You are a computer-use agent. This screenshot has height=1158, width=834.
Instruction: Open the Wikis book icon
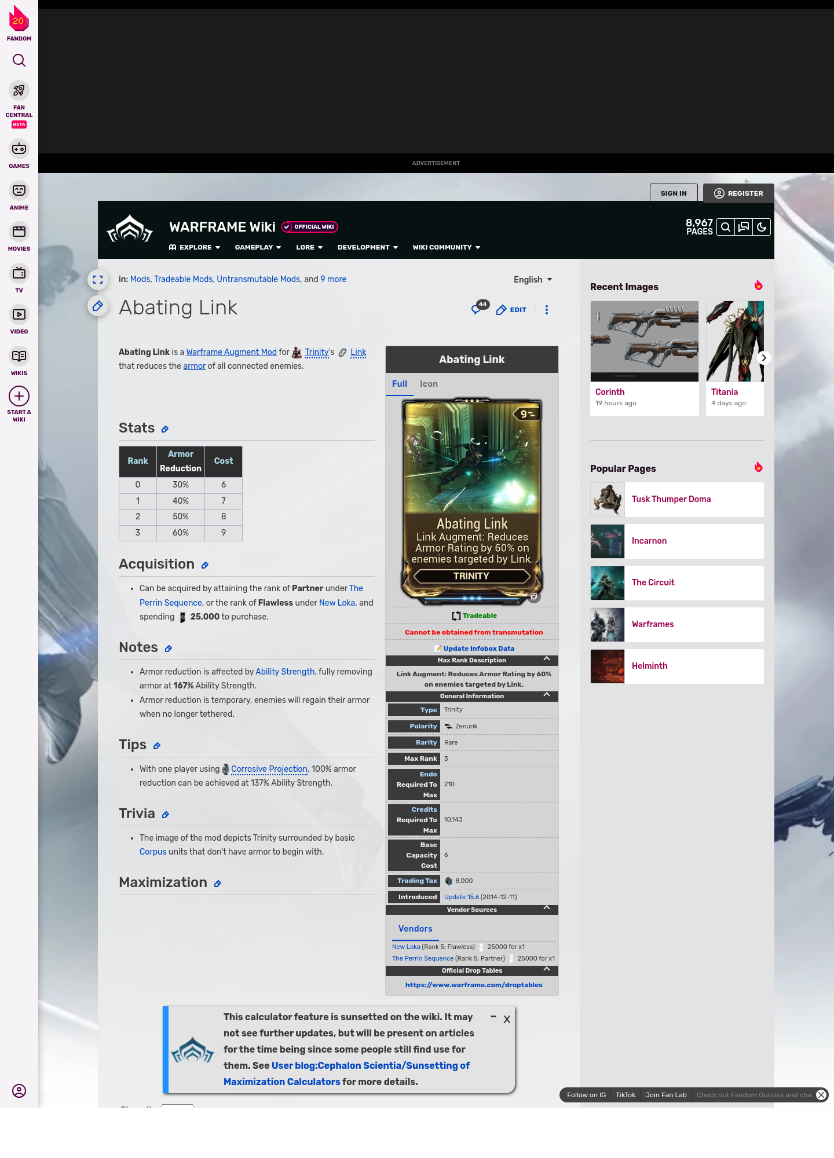(19, 356)
